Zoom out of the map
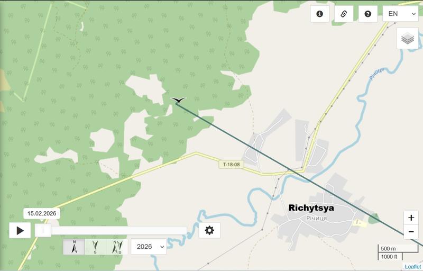The height and width of the screenshot is (271, 423). pyautogui.click(x=411, y=232)
